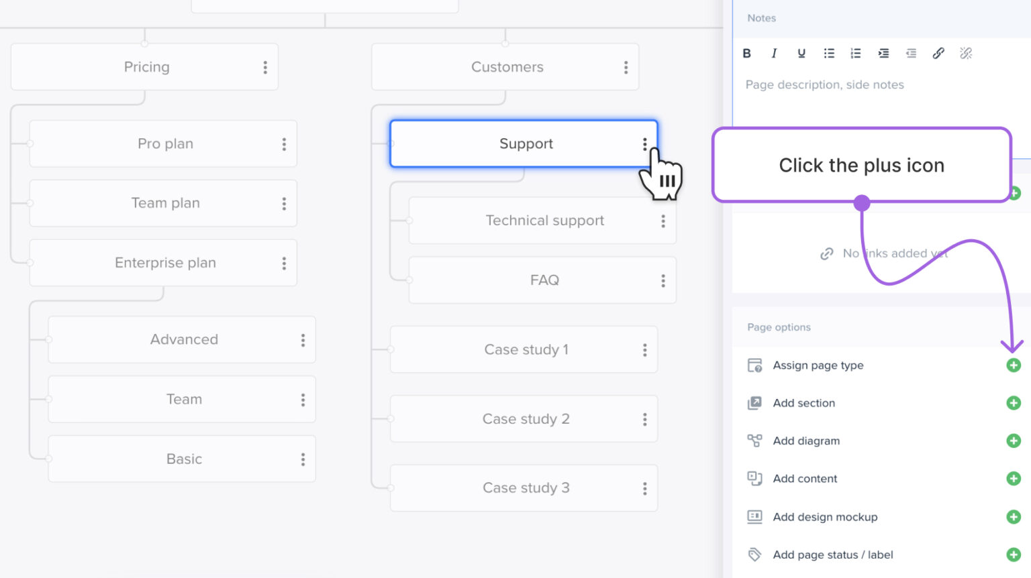Open the options menu on the Pricing page

[x=267, y=66]
